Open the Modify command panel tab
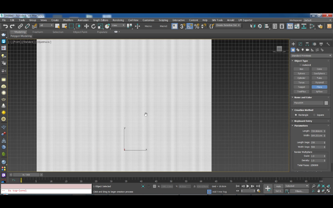This screenshot has height=208, width=333. coord(300,44)
